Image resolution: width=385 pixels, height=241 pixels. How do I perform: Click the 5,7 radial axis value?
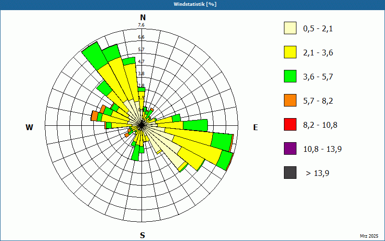point(141,50)
